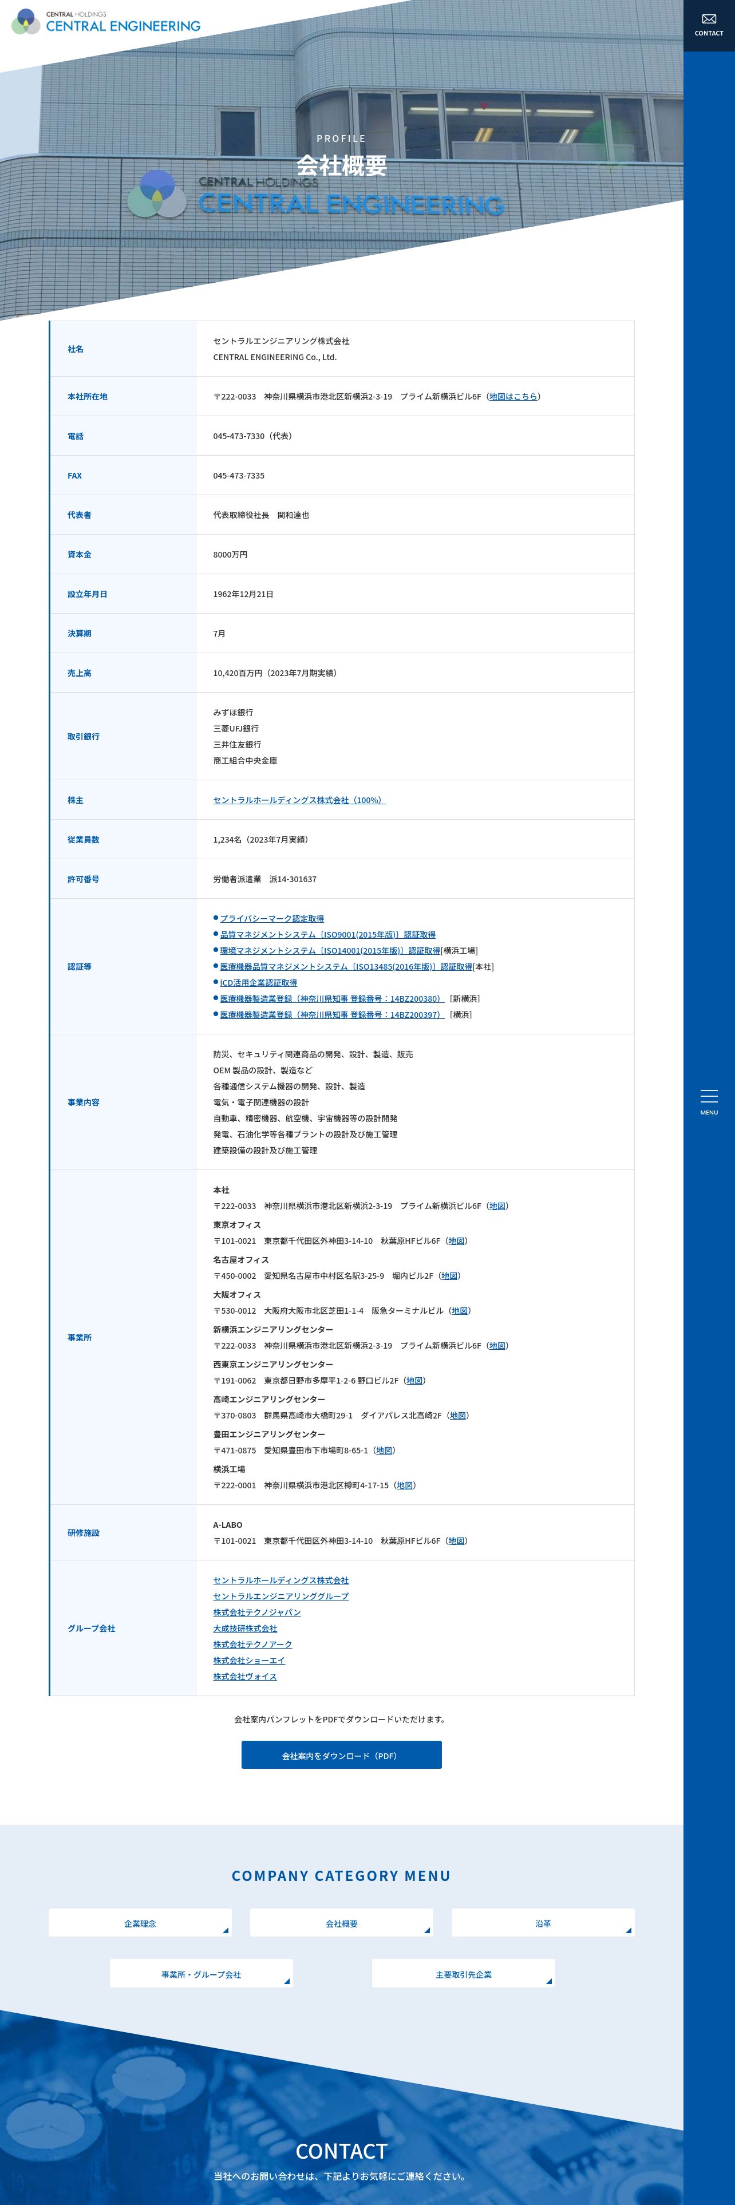735x2205 pixels.
Task: Open map link for 横浜工場
Action: [x=405, y=1485]
